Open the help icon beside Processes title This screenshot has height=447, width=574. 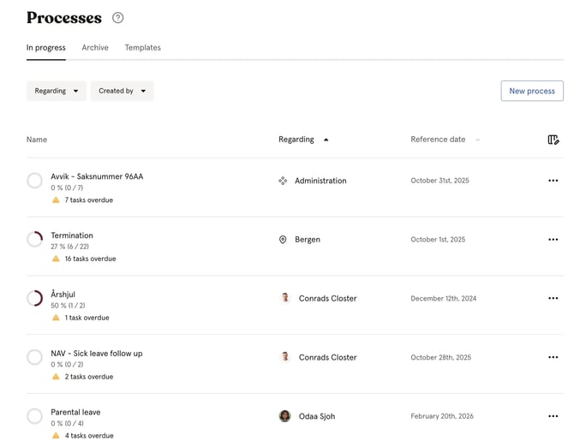point(118,18)
